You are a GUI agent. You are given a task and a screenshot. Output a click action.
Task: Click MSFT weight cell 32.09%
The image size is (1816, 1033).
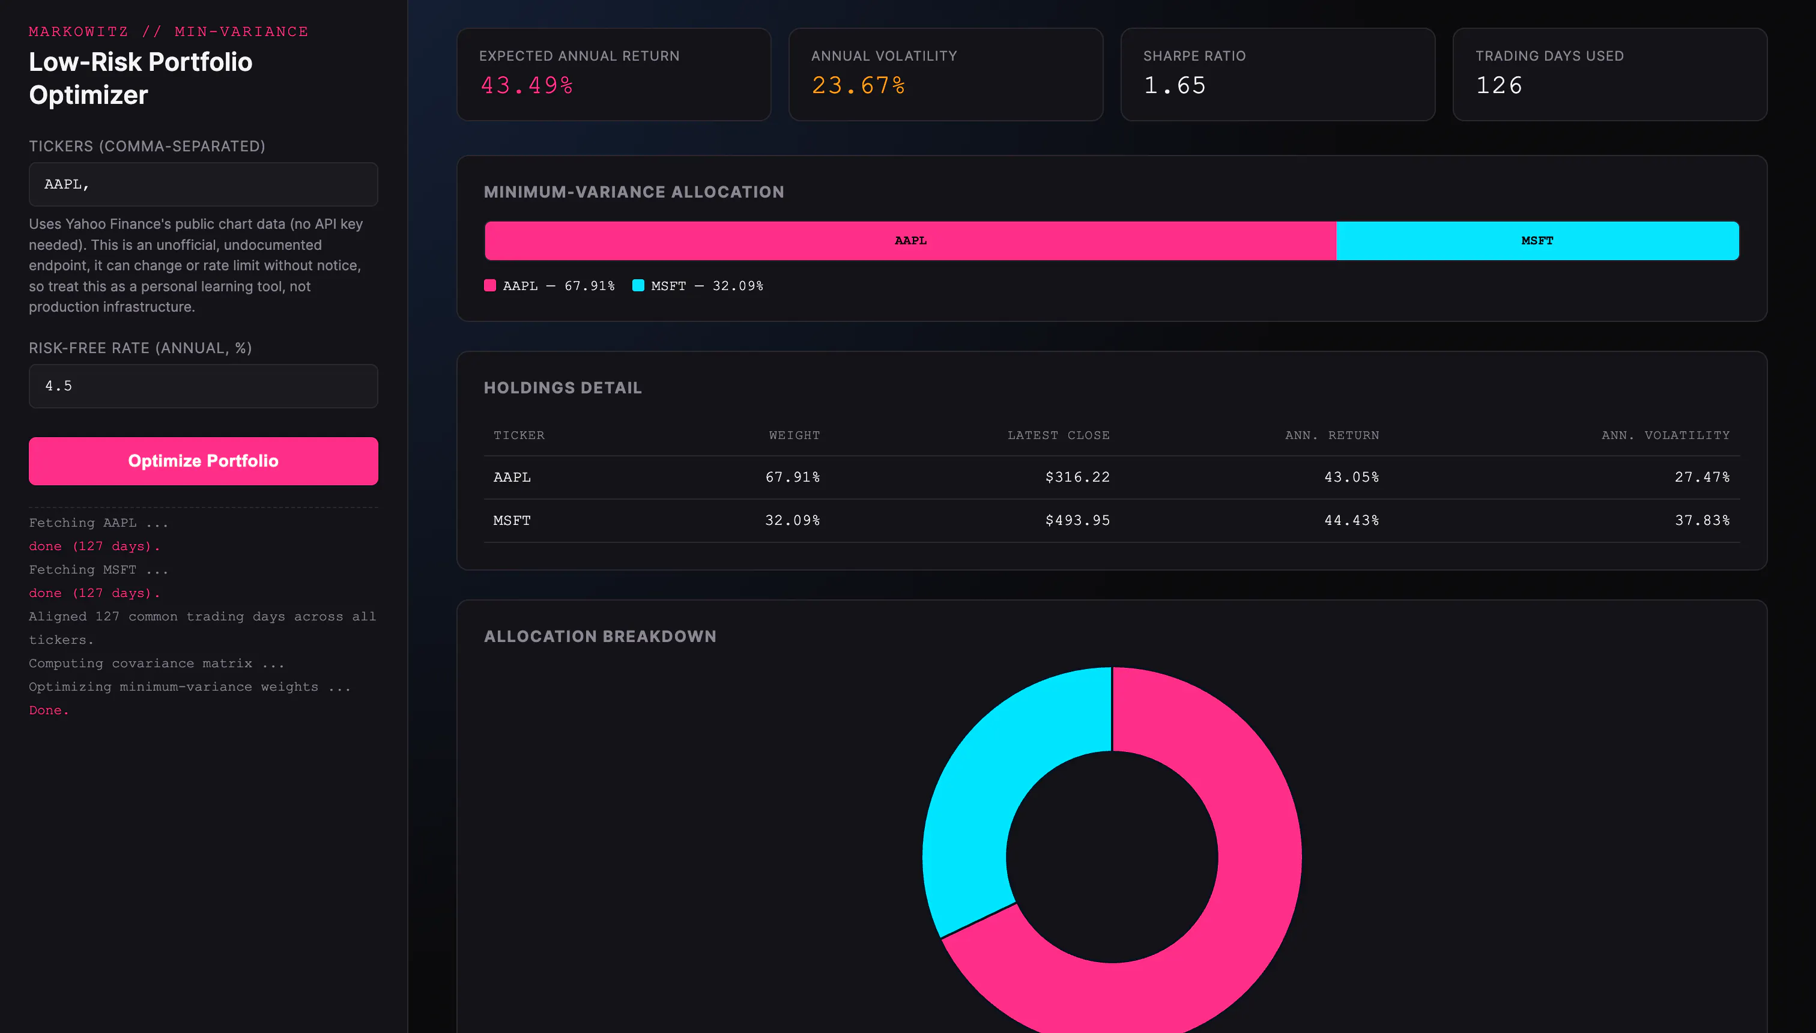[x=792, y=521]
